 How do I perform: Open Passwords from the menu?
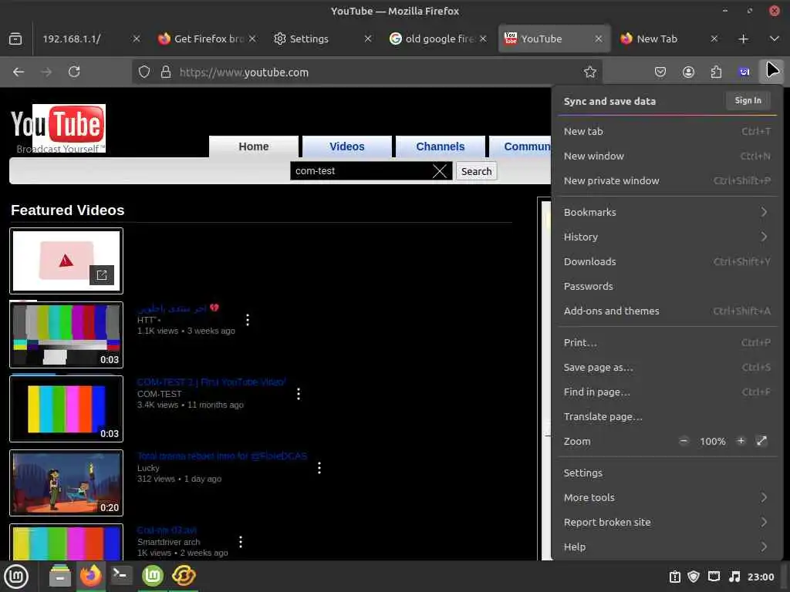(x=667, y=286)
